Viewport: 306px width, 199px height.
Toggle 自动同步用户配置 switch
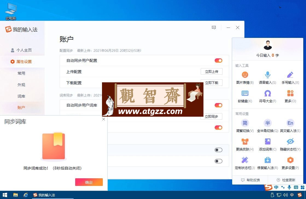218,61
